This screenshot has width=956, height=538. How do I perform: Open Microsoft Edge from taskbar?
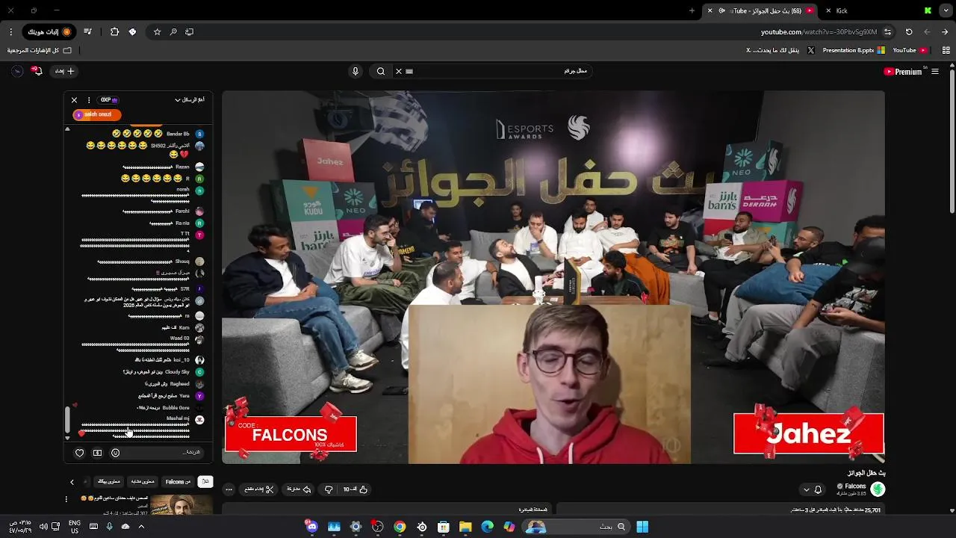[x=487, y=527]
